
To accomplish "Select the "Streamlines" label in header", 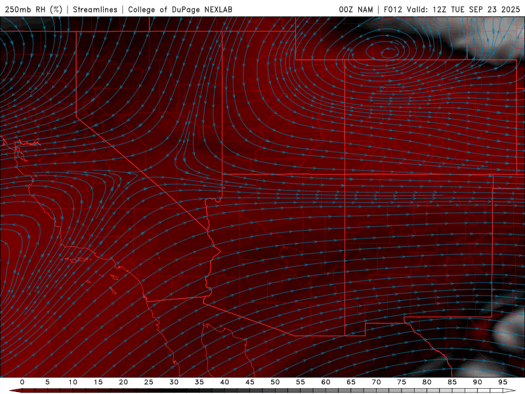I will pyautogui.click(x=95, y=9).
